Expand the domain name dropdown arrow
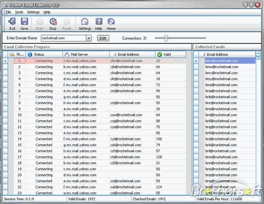The width and height of the screenshot is (264, 204). (x=89, y=38)
